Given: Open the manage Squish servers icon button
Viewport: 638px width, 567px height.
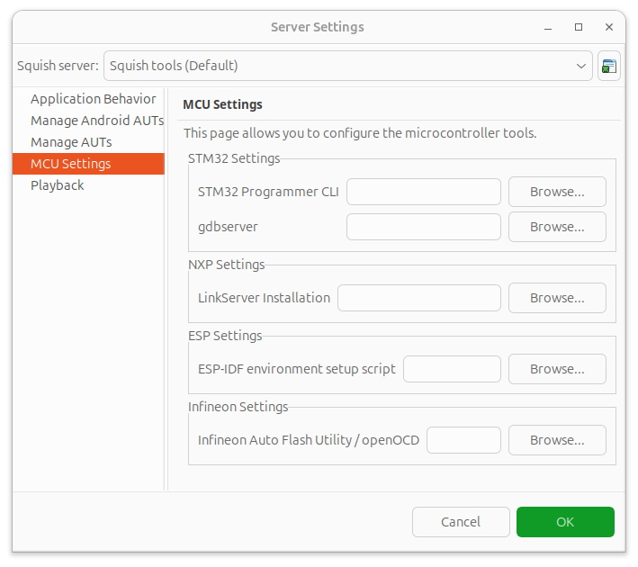Looking at the screenshot, I should 608,66.
